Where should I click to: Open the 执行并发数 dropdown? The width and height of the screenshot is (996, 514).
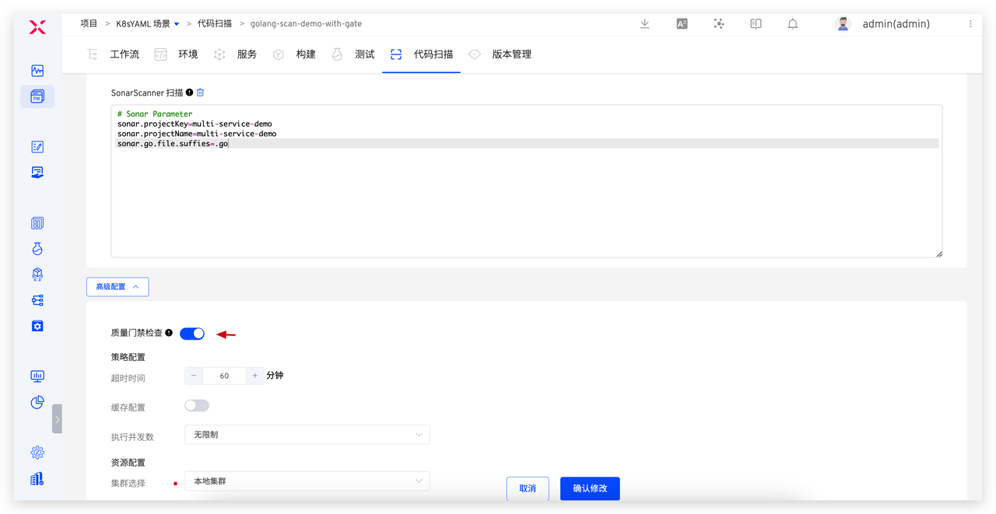(307, 435)
